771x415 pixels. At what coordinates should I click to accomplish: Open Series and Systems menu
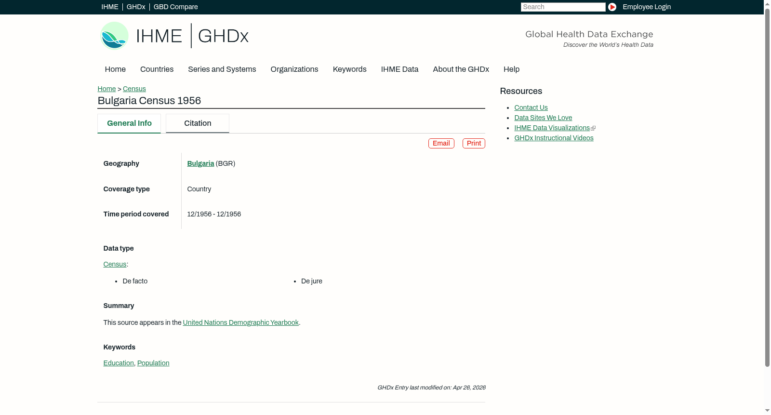point(222,69)
